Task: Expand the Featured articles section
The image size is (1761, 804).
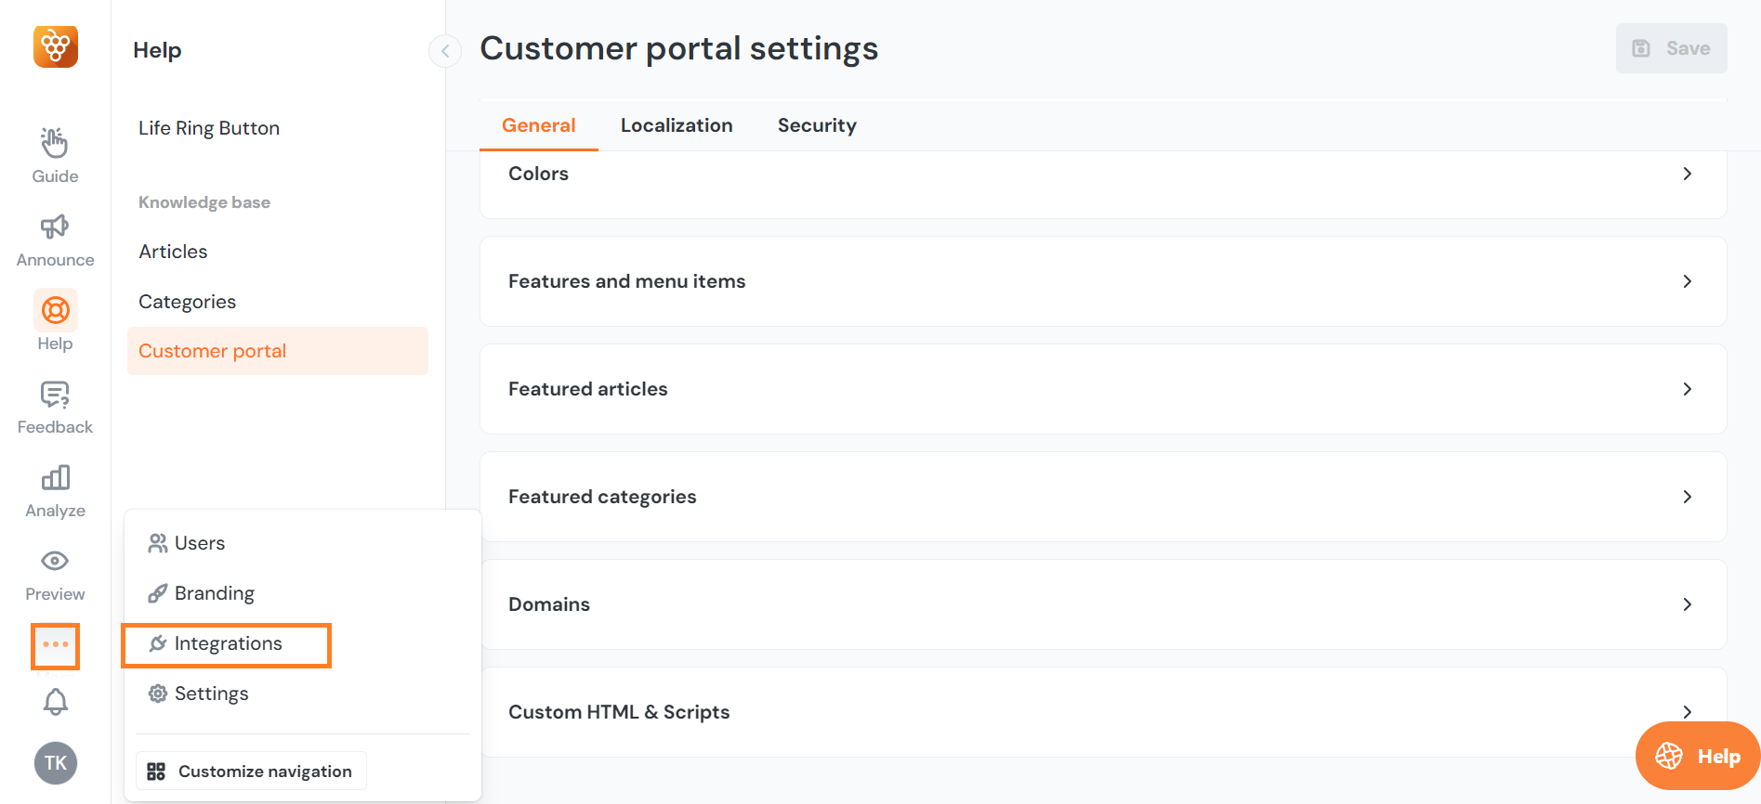Action: 1102,389
